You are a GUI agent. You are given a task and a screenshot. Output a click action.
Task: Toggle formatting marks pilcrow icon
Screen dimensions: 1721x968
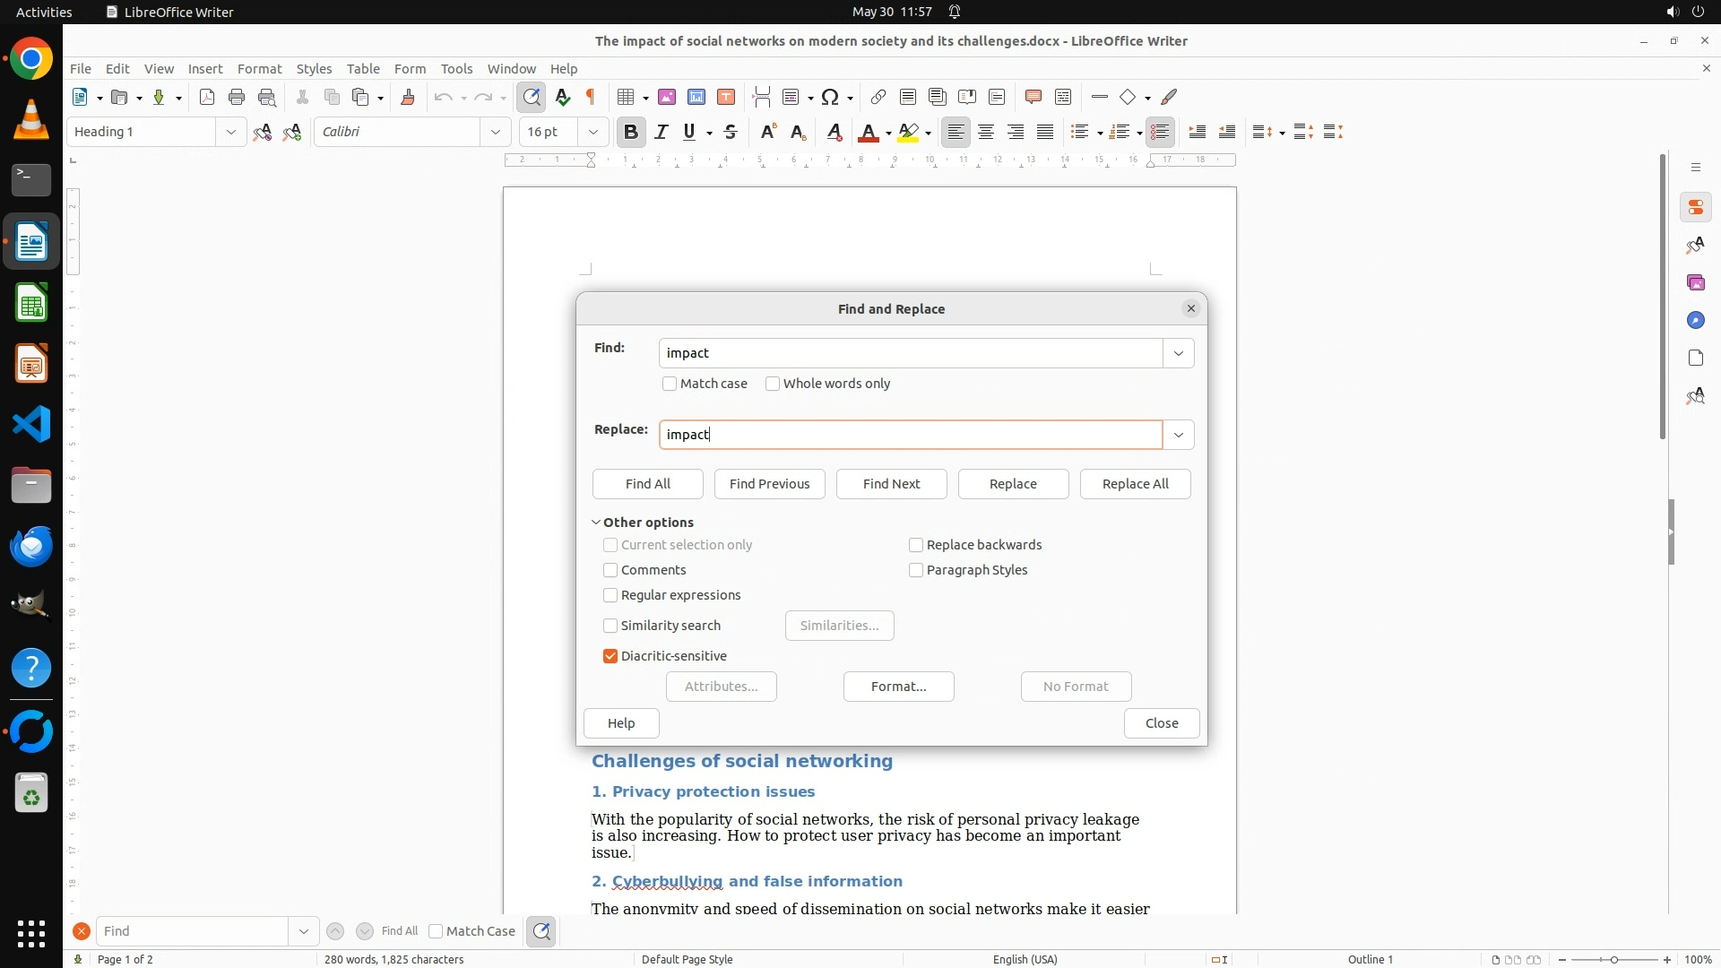click(591, 97)
